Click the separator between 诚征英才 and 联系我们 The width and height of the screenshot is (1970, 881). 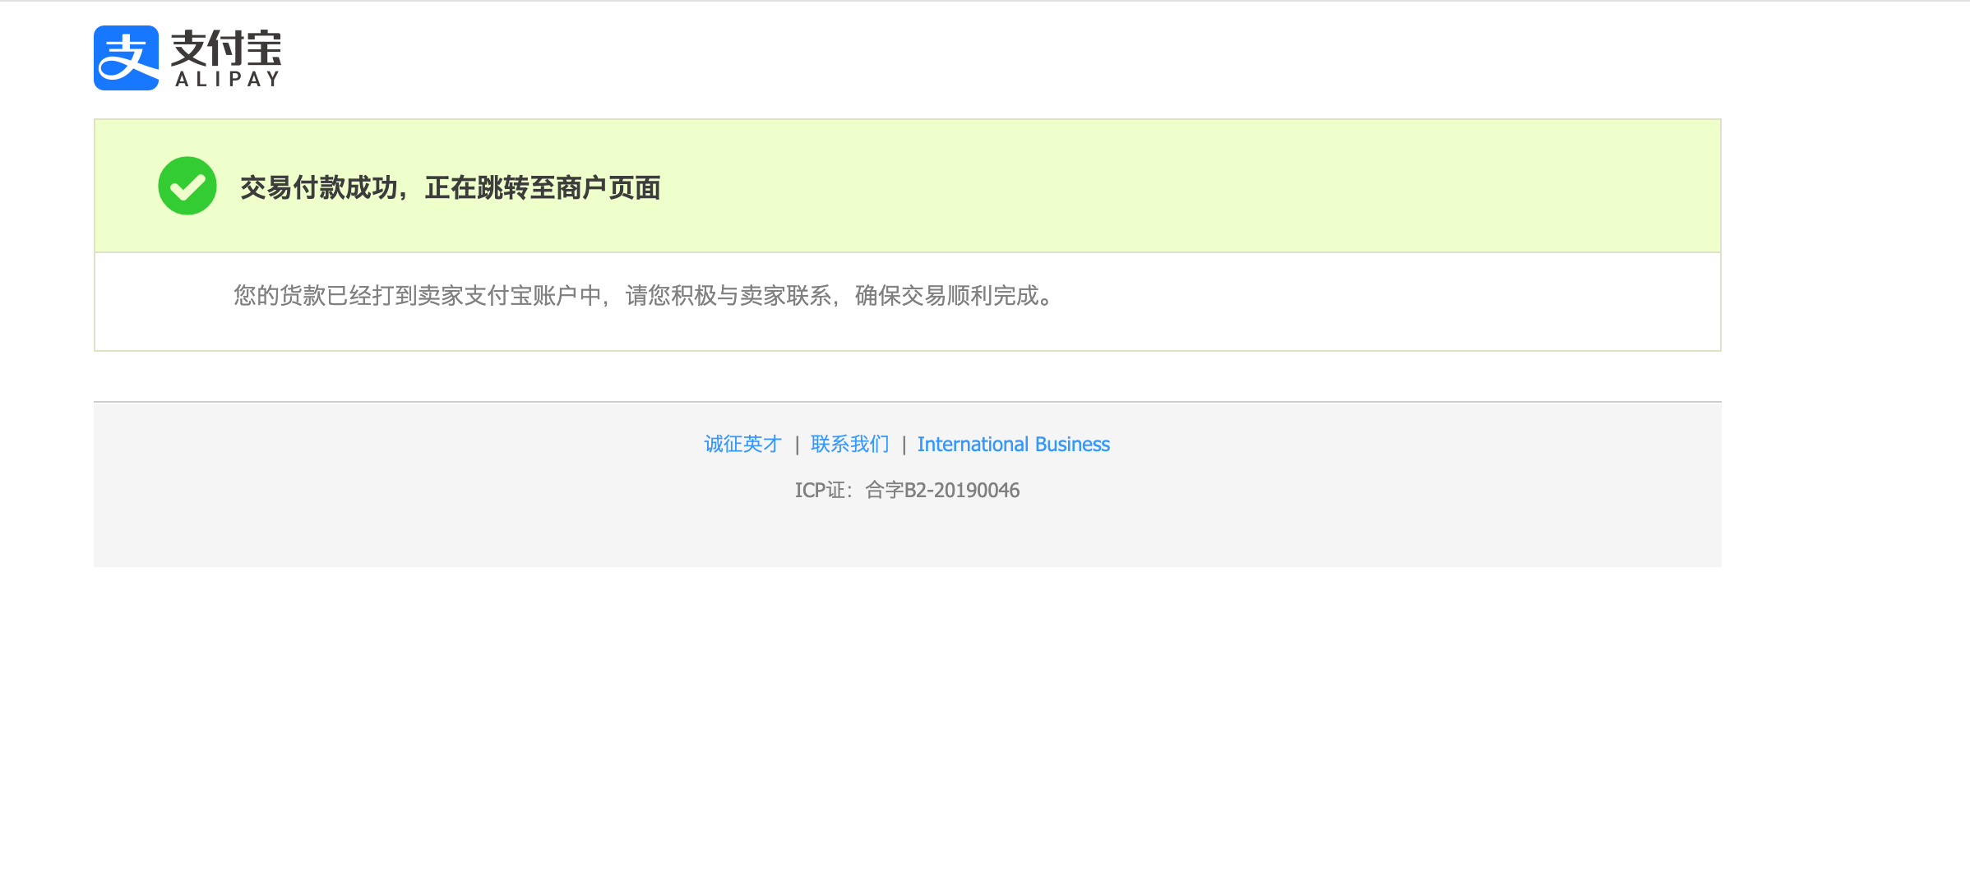point(797,445)
